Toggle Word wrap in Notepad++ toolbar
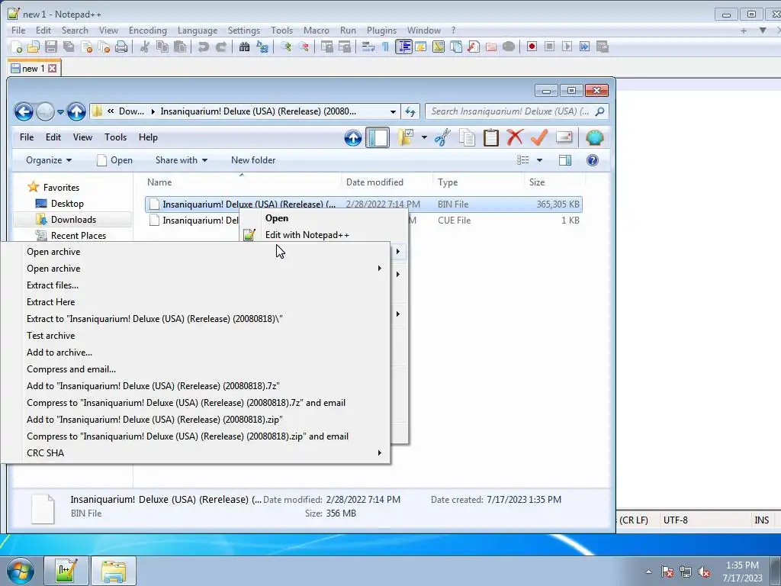Image resolution: width=781 pixels, height=586 pixels. [368, 47]
